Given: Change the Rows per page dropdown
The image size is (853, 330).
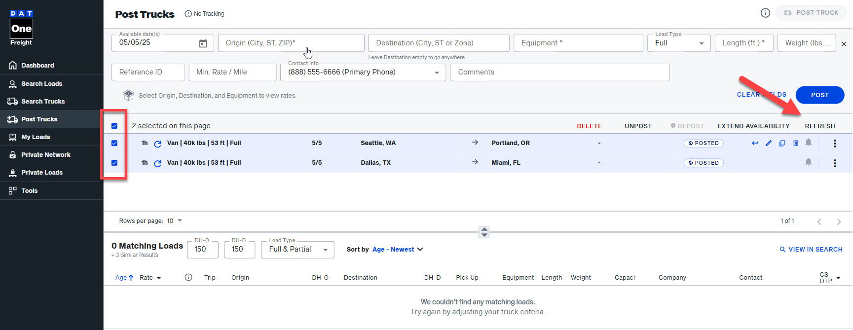Looking at the screenshot, I should (175, 221).
